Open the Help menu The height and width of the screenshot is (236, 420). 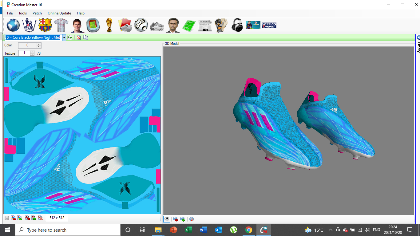(81, 13)
